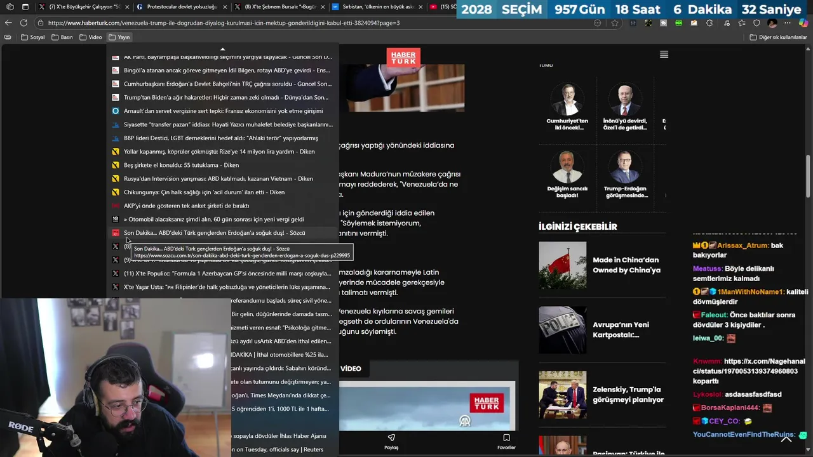Play the Habertürk video thumbnail
This screenshot has width=813, height=457.
427,406
